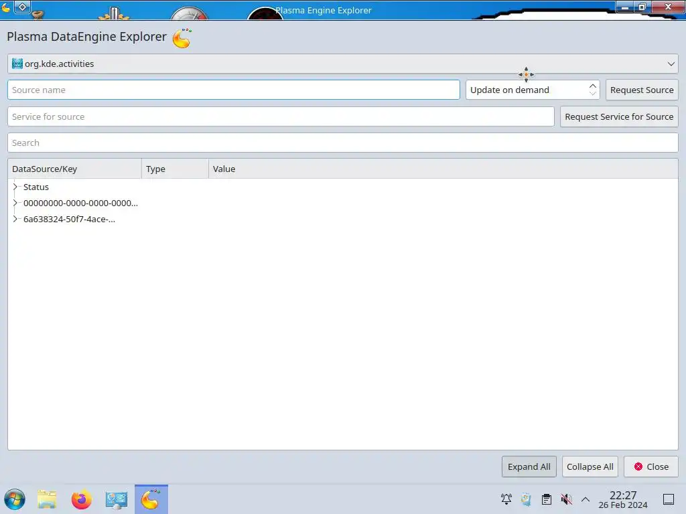Click the tray icon right of the bell
This screenshot has width=686, height=514.
pos(526,499)
